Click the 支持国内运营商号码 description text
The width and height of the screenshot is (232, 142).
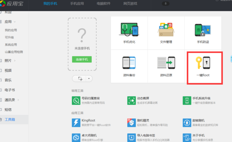tap(93, 103)
